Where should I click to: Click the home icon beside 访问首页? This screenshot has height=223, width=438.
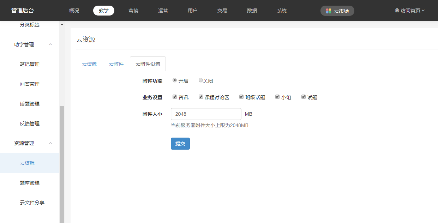[x=397, y=11]
